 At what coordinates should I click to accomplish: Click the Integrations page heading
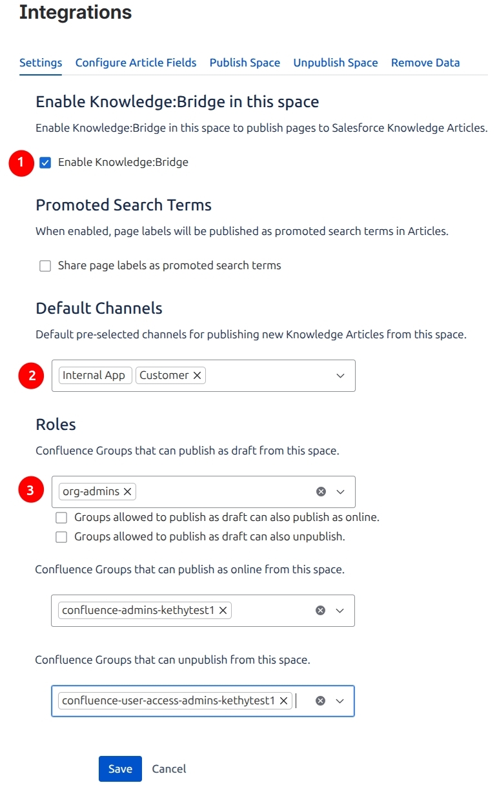click(x=76, y=12)
